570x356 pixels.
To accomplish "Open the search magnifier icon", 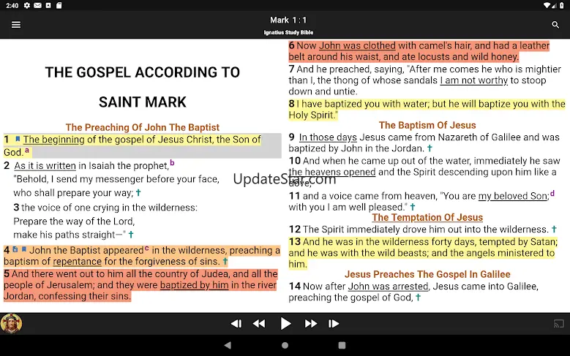I will pos(555,25).
